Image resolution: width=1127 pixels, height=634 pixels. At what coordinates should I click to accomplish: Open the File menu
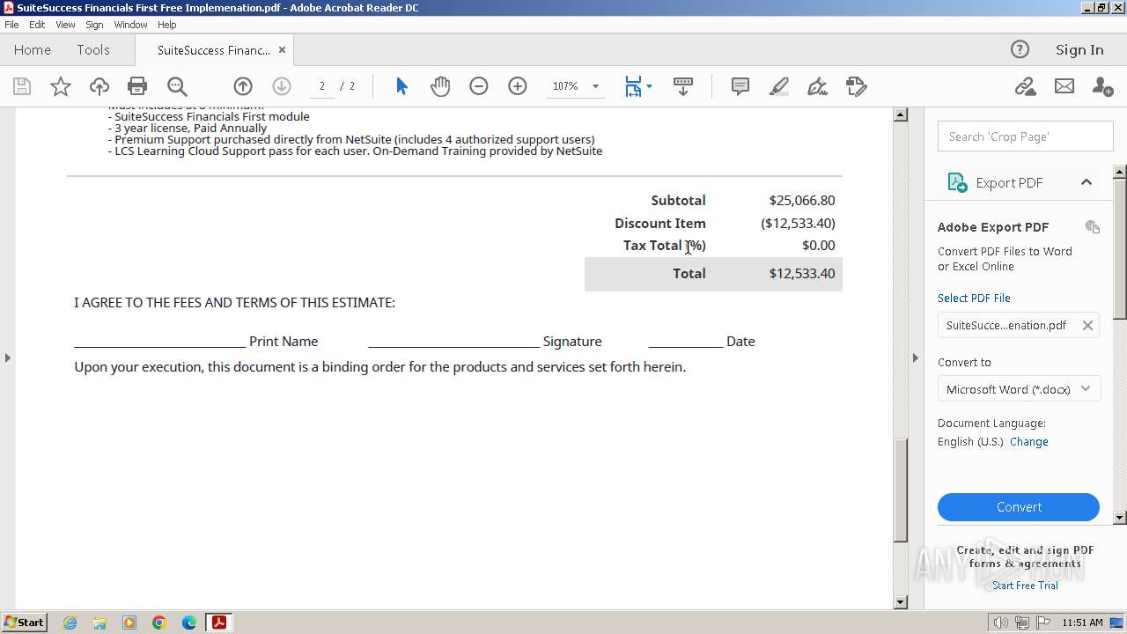(x=11, y=25)
